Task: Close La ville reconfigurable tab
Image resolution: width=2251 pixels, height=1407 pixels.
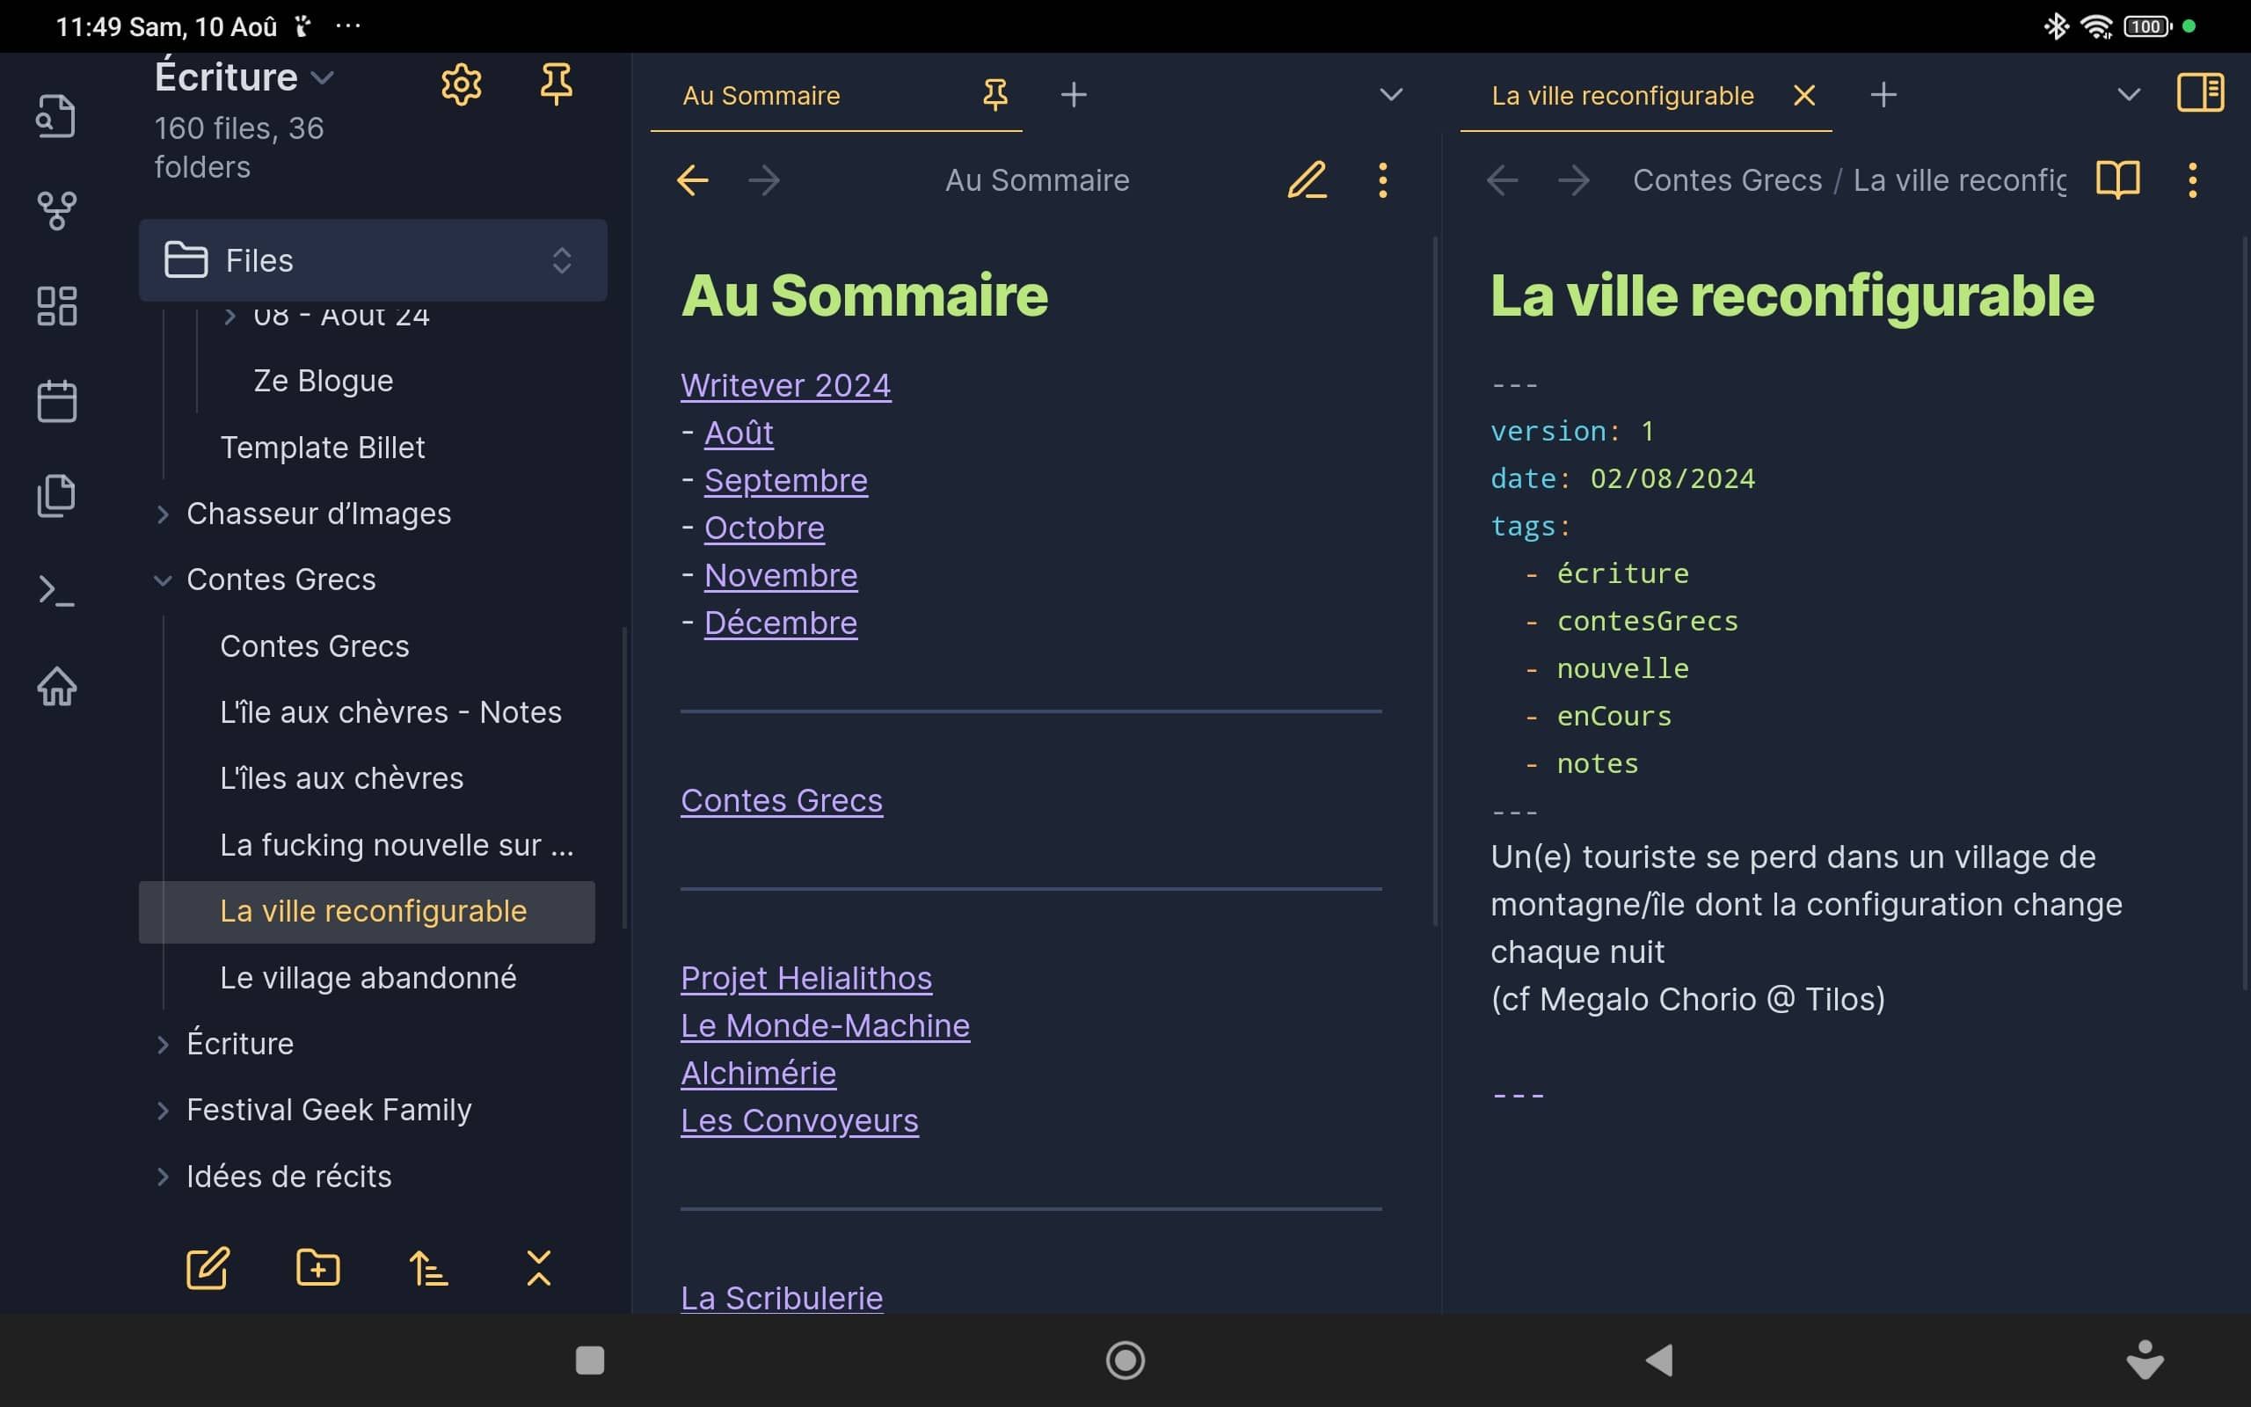Action: click(1803, 95)
